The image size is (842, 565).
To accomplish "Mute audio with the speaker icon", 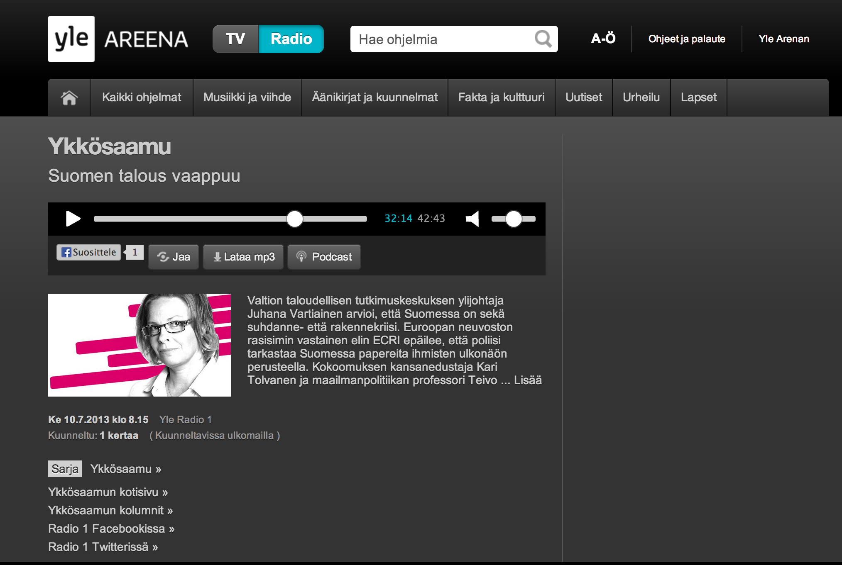I will 472,219.
